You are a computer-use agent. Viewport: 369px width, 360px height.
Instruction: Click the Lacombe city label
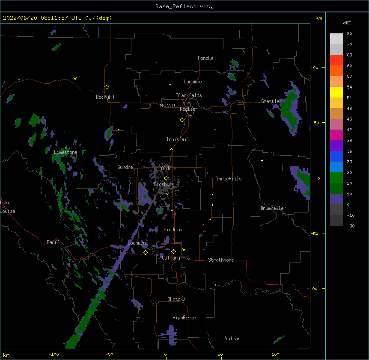193,82
